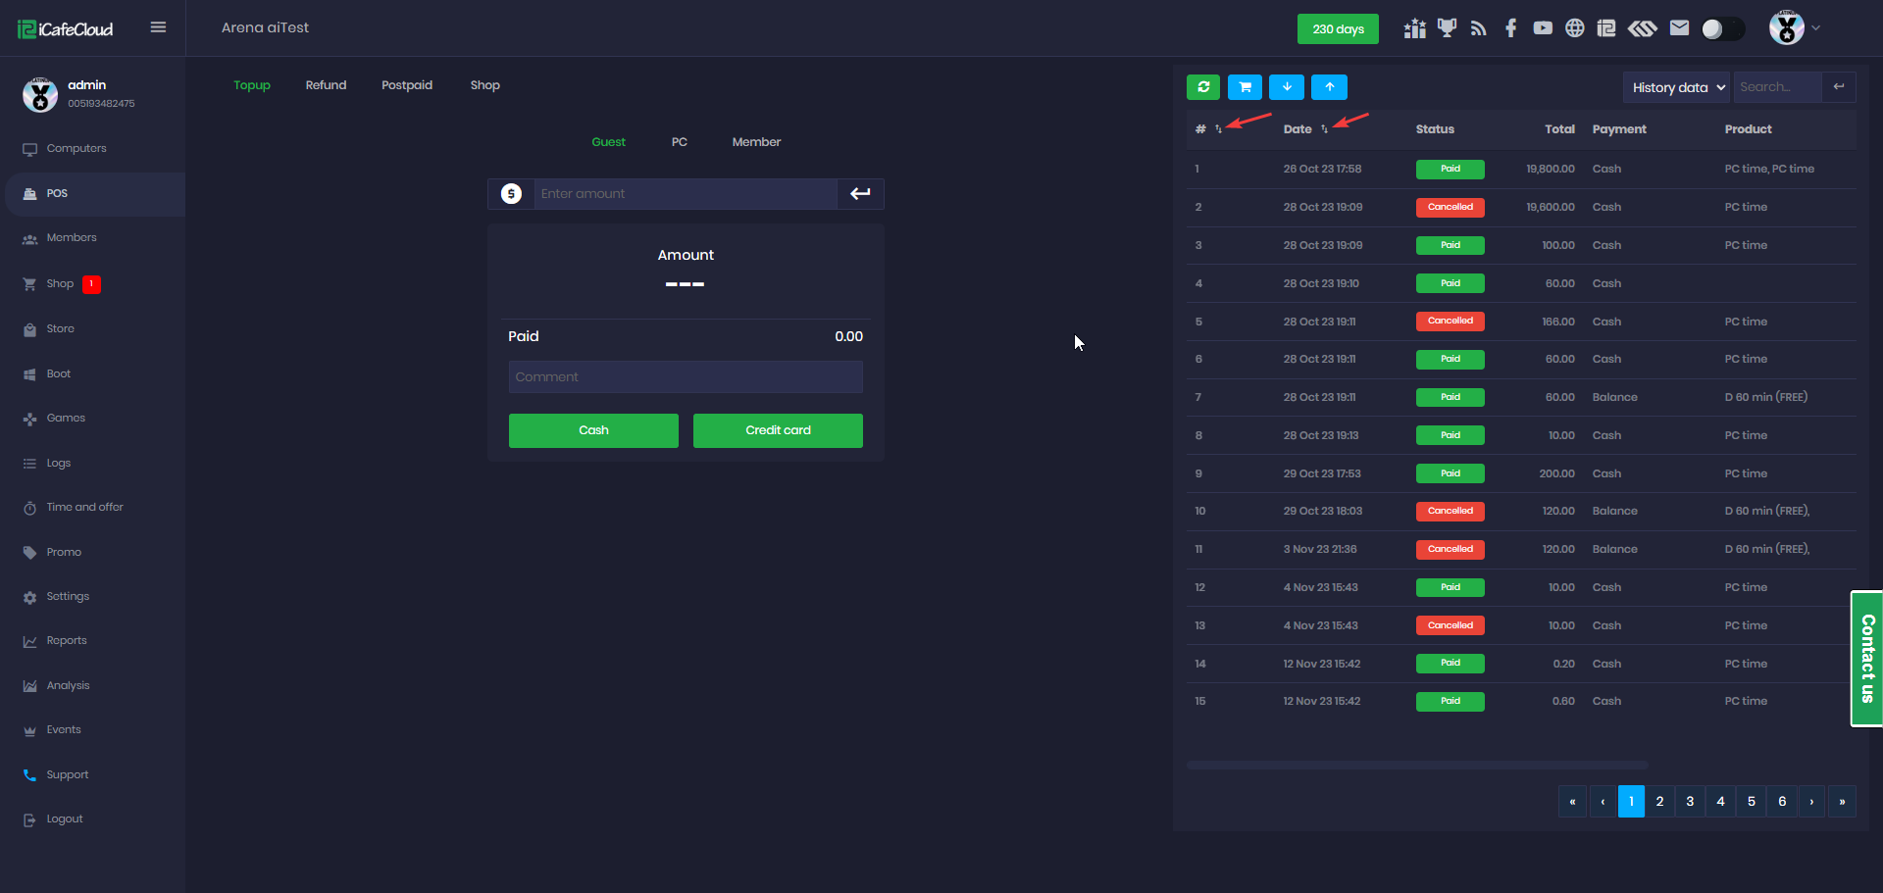
Task: Click the blue down-arrow button
Action: click(x=1287, y=87)
